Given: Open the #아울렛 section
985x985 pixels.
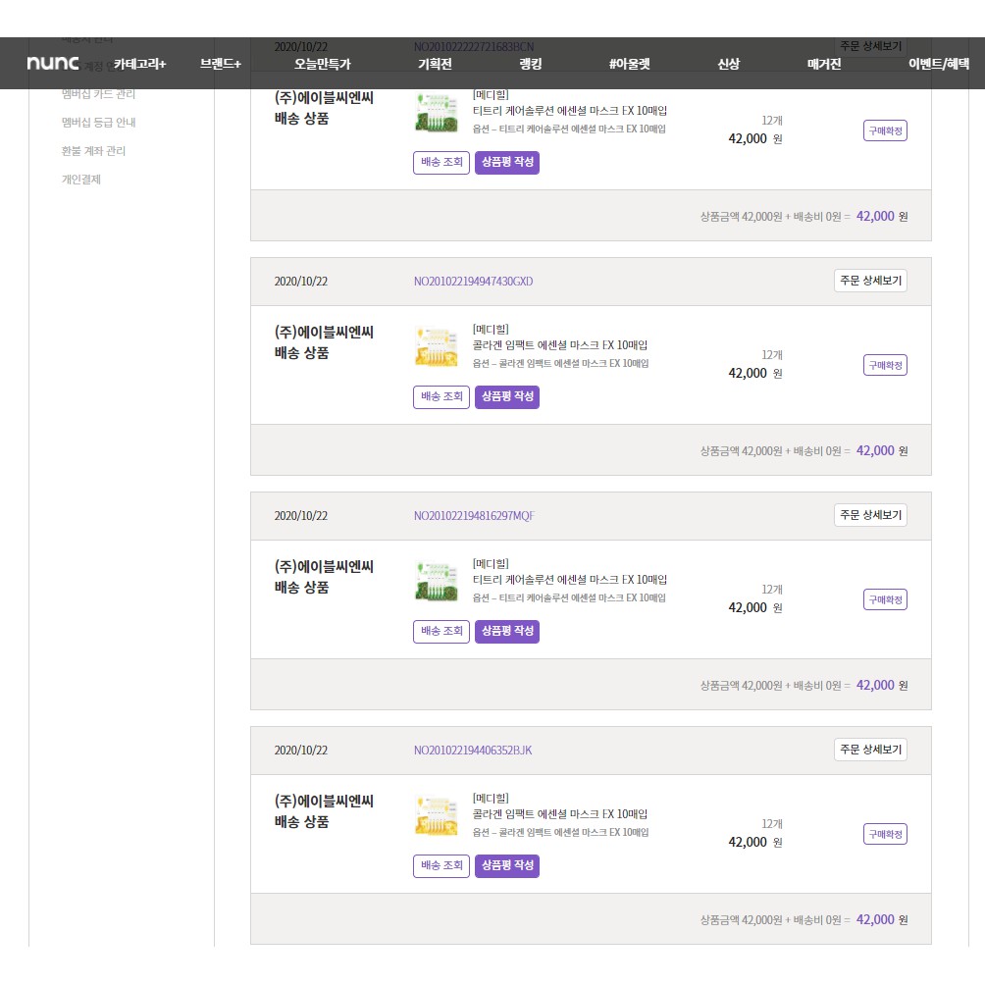Looking at the screenshot, I should pos(629,64).
